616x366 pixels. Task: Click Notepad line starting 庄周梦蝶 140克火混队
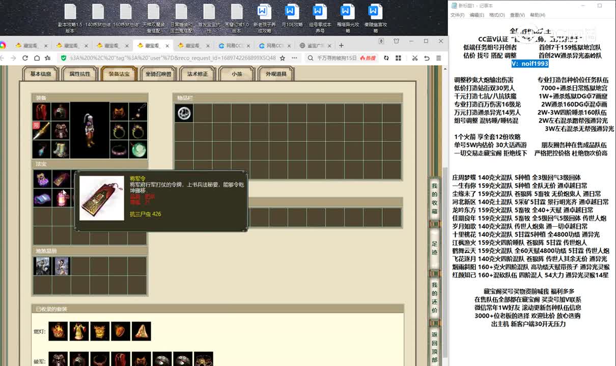coord(516,177)
